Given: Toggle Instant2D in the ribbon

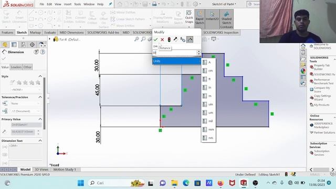Looking at the screenshot, I should (212, 18).
